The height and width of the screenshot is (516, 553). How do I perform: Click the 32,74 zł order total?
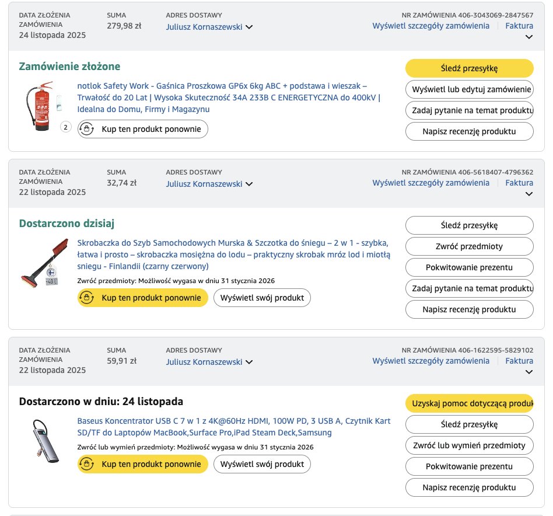point(121,183)
